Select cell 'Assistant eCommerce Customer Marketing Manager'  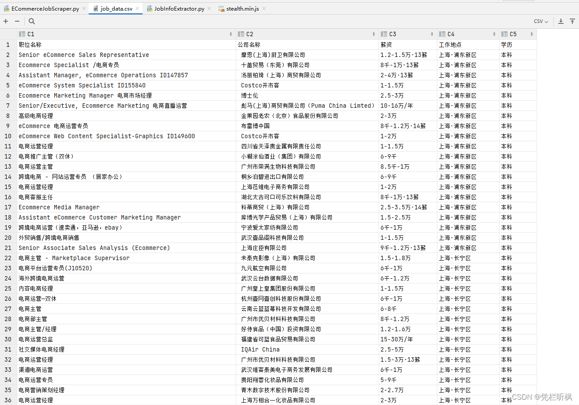[126, 217]
